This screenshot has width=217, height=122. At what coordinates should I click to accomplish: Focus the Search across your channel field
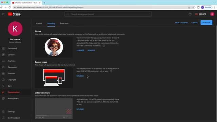coord(108,14)
